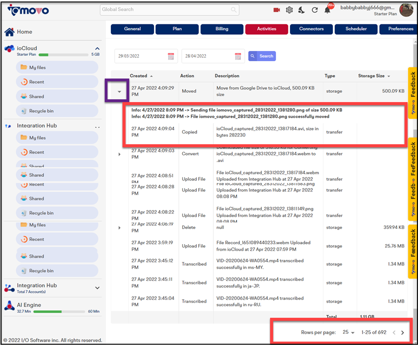
Task: Click the ioCloud storage usage bar
Action: point(63,55)
